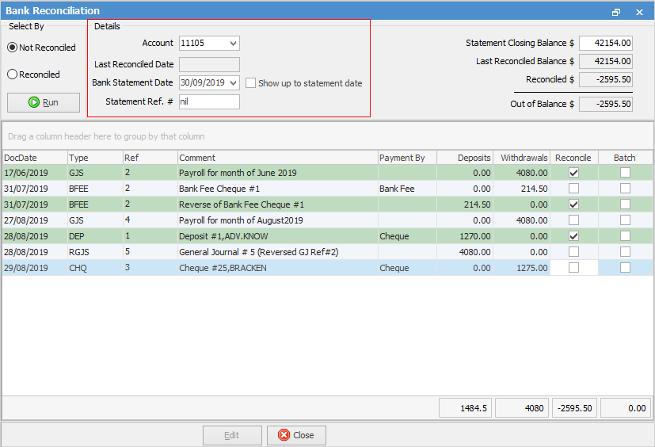Enable Show up to statement date
Viewport: 655px width, 447px height.
pos(250,83)
